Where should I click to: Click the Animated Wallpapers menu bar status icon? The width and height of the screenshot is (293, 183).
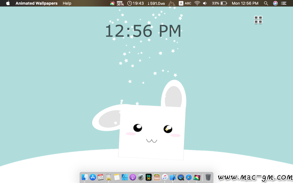click(x=112, y=3)
